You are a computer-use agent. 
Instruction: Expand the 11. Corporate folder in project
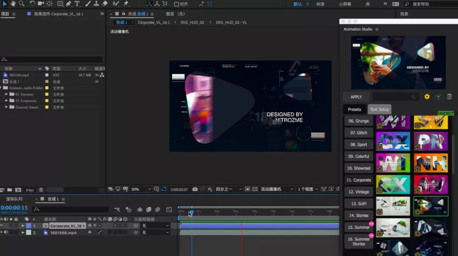(6, 101)
